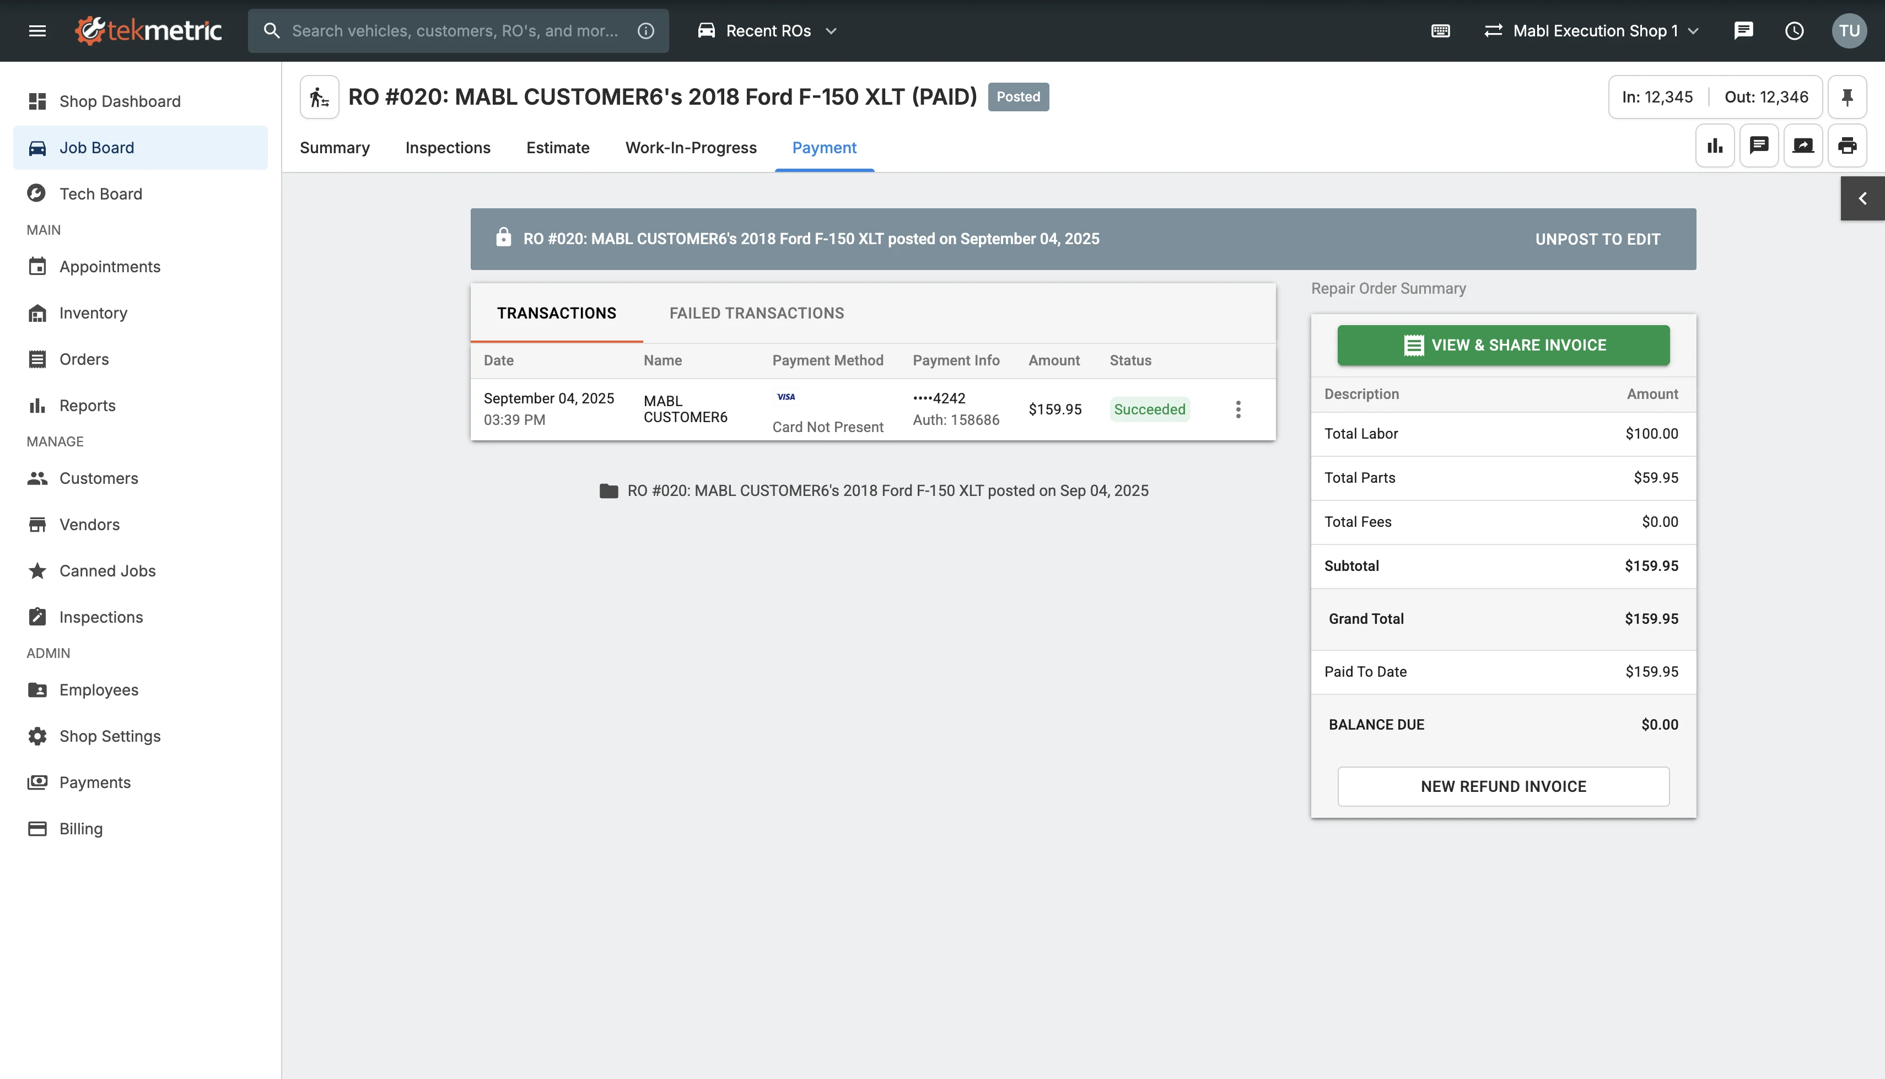Open the time clock icon
The height and width of the screenshot is (1079, 1885).
1794,30
